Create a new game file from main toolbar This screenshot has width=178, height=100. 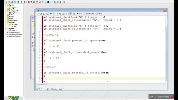[6, 2]
